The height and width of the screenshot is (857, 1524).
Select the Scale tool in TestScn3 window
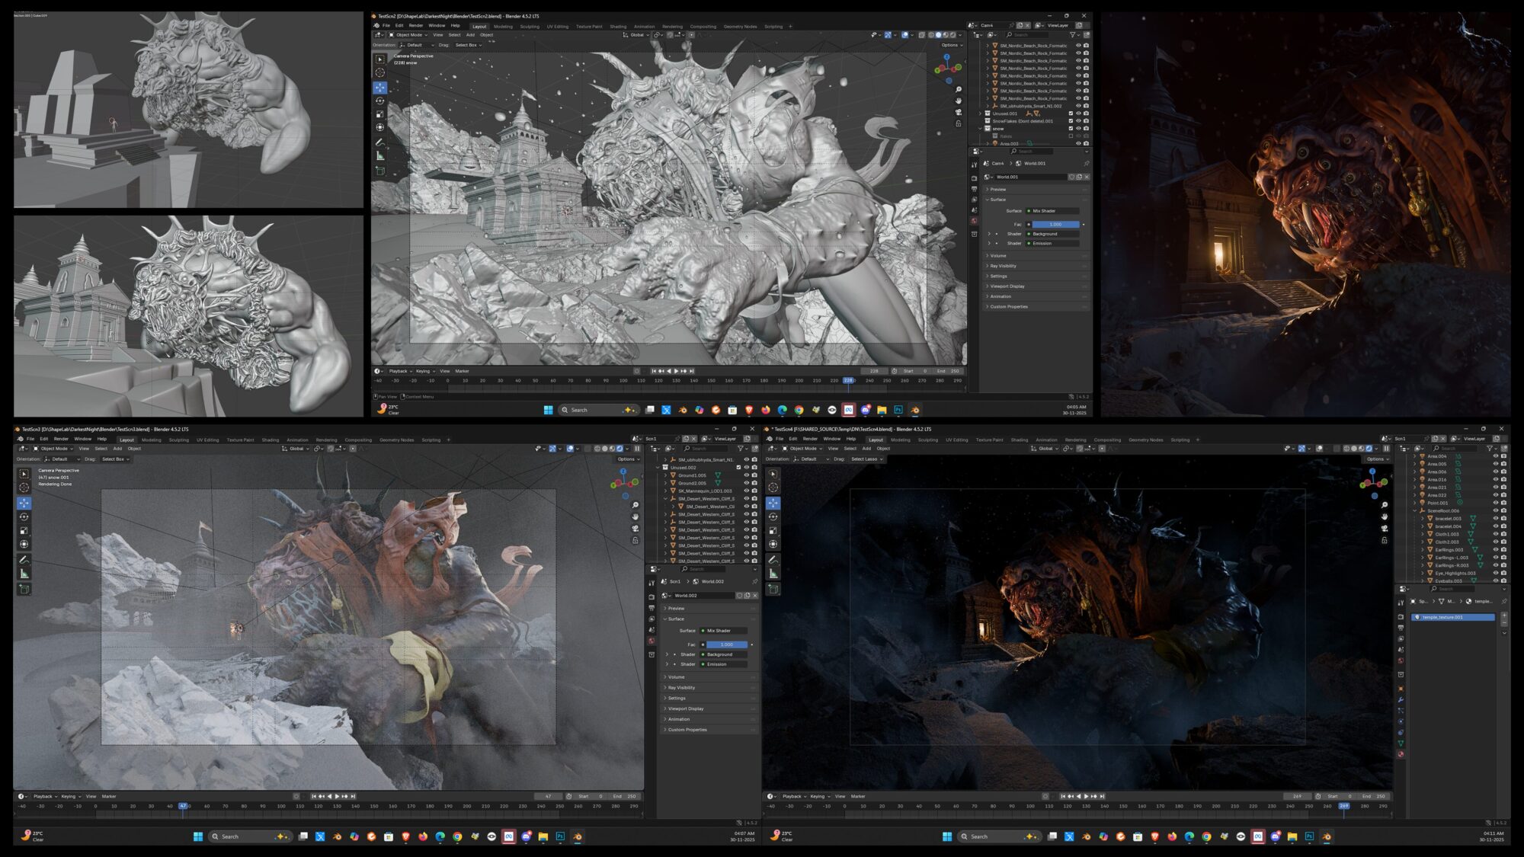[24, 530]
